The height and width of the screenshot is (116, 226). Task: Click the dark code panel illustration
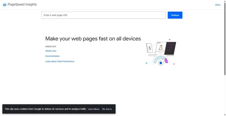pos(170,48)
